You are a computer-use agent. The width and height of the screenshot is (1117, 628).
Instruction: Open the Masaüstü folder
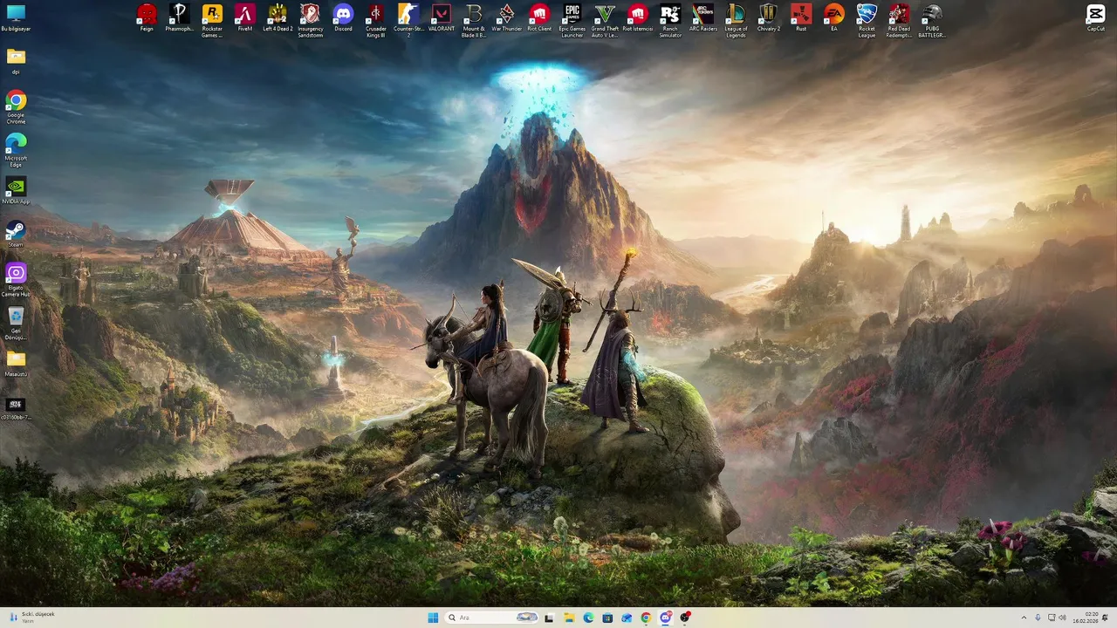click(16, 364)
